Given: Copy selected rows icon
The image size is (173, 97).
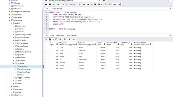Looking at the screenshot, I should 50,39.
